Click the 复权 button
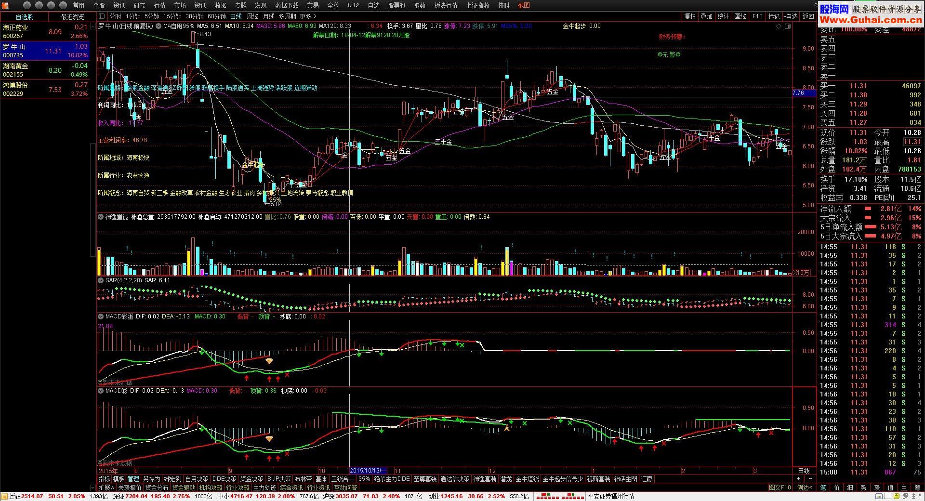This screenshot has width=925, height=501. click(x=690, y=16)
